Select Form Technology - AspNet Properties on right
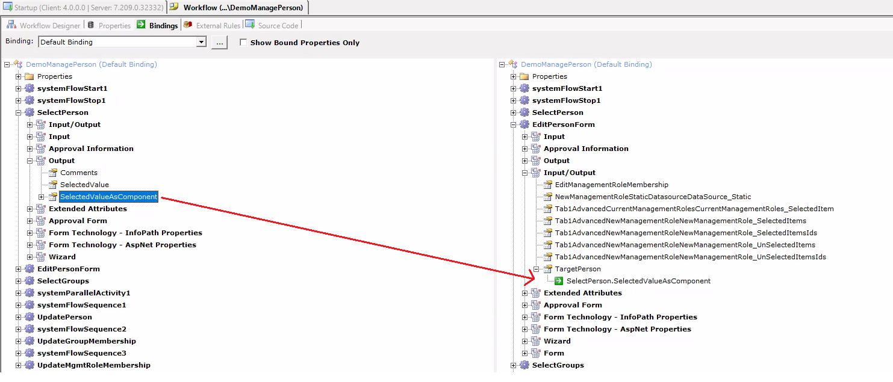 click(x=617, y=329)
